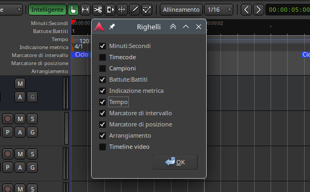Image resolution: width=310 pixels, height=192 pixels.
Task: Enable the Campioni ruler checkbox
Action: pyautogui.click(x=102, y=68)
